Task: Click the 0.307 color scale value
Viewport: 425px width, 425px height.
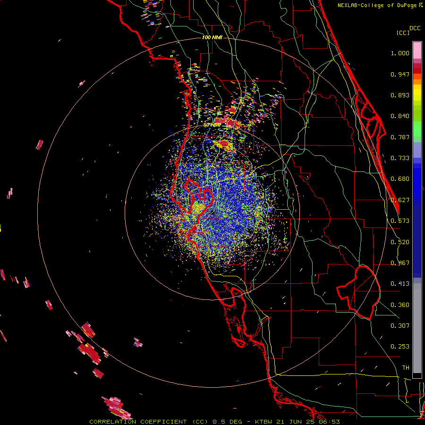Action: [x=400, y=326]
